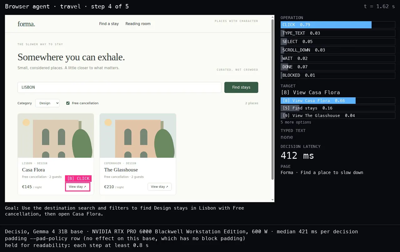This screenshot has width=400, height=252.
Task: Click the "t = 1.62 s" timestamp
Action: coord(379,6)
